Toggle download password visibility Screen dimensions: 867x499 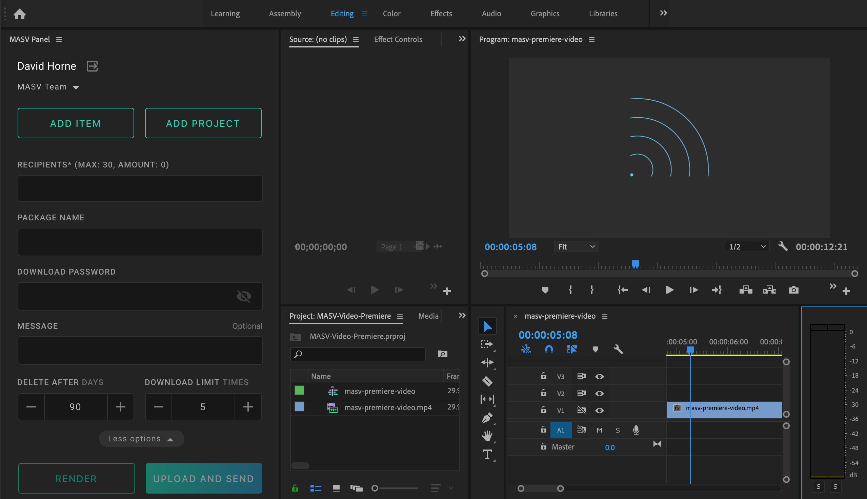[244, 296]
